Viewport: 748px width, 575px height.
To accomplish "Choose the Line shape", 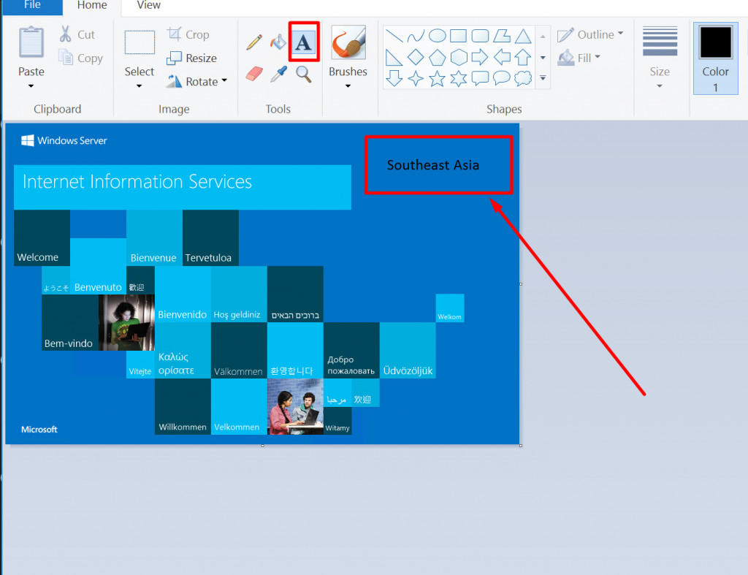I will (x=394, y=36).
